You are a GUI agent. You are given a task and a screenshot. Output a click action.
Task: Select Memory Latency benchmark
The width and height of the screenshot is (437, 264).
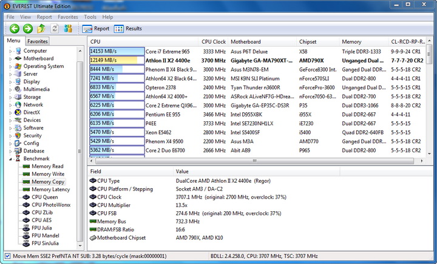point(51,189)
